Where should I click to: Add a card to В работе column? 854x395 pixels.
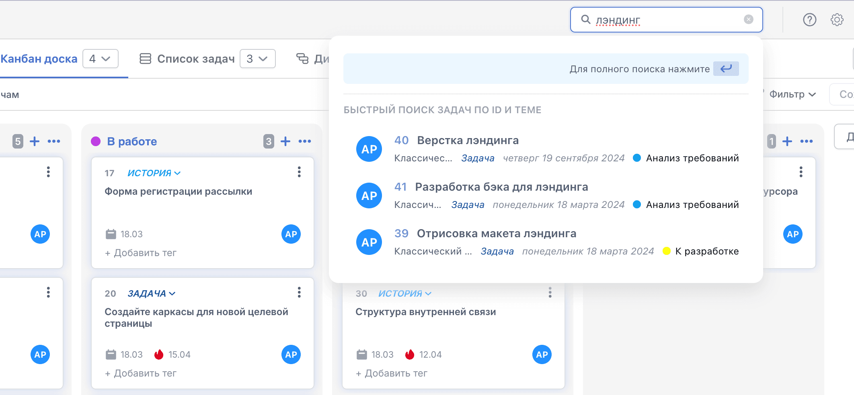285,141
